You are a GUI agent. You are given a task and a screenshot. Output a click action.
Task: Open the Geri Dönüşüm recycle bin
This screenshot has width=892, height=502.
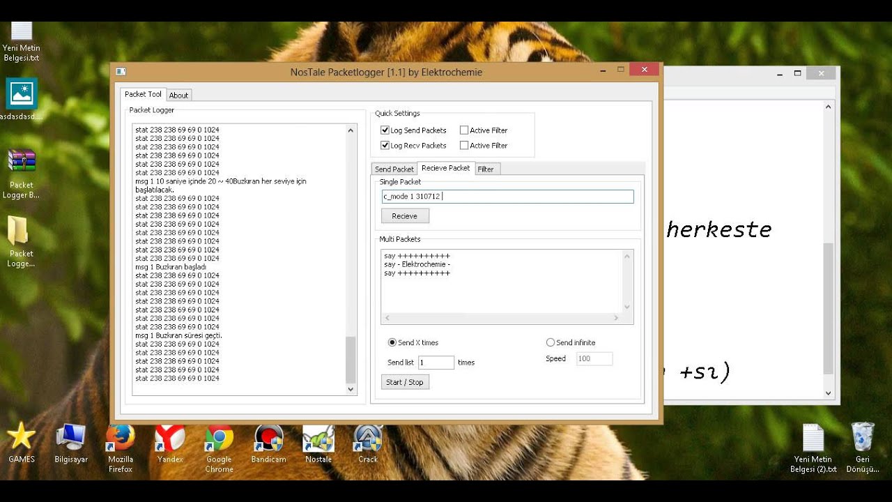pos(863,448)
